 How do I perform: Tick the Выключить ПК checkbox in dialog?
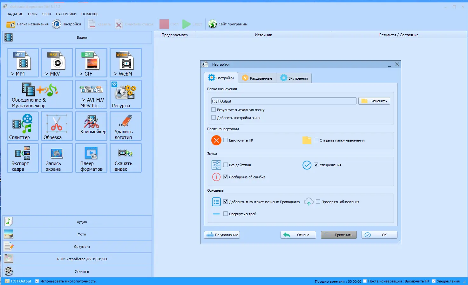(226, 140)
